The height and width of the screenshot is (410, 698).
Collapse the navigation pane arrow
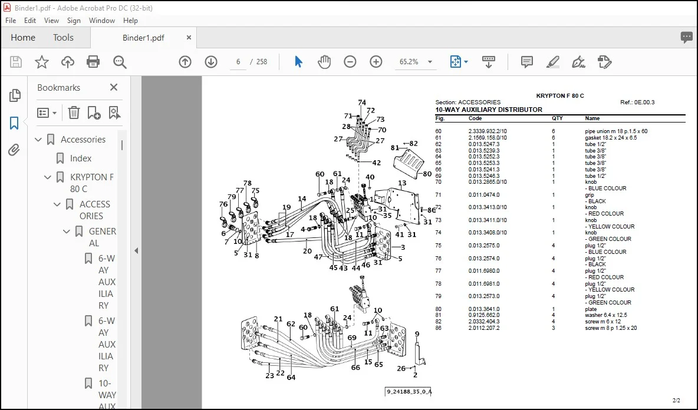(x=136, y=251)
